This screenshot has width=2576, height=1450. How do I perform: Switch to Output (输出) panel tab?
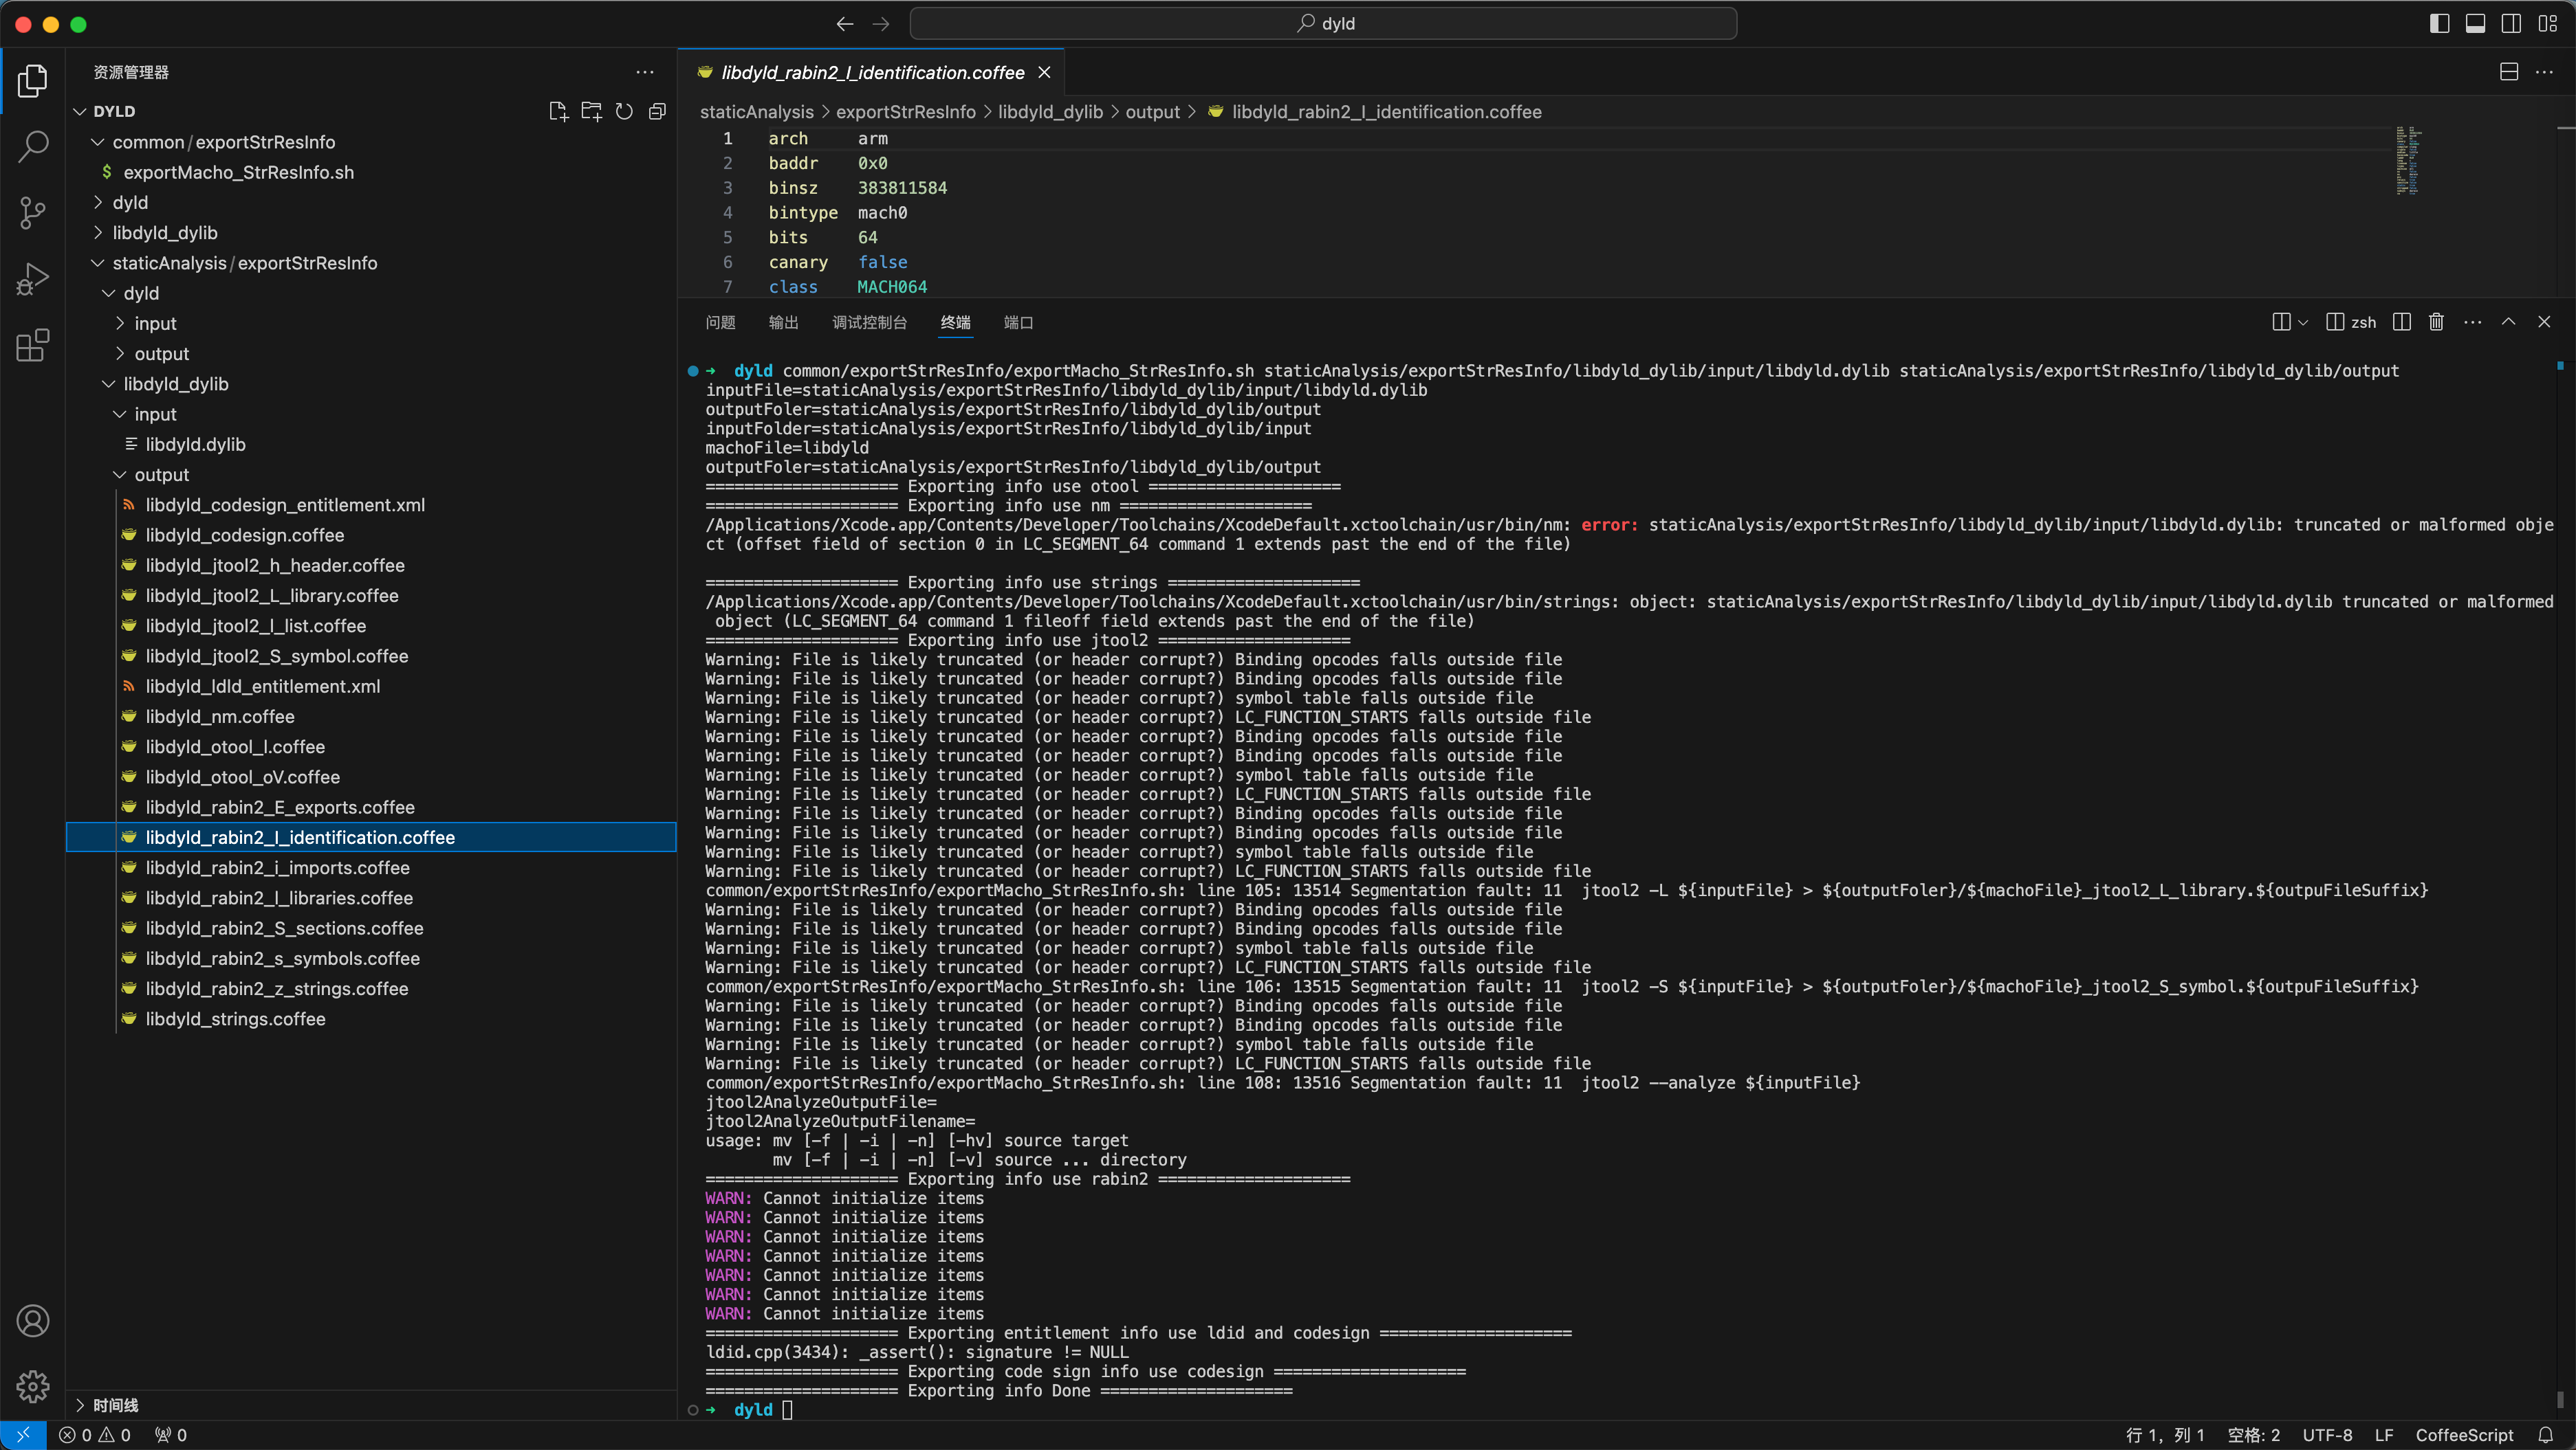click(783, 322)
